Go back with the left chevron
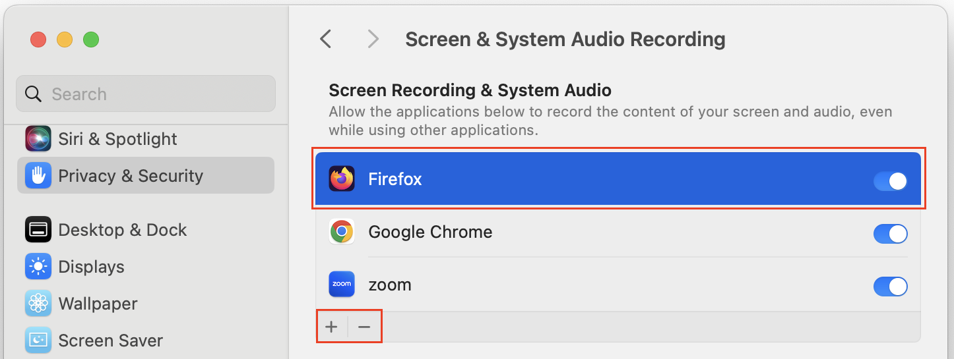Screen dimensions: 954x359 click(x=325, y=40)
